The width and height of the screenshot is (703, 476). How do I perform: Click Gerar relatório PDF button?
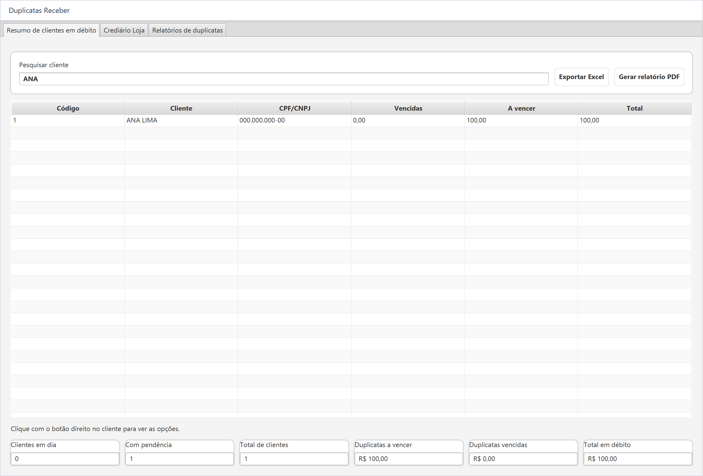(649, 77)
